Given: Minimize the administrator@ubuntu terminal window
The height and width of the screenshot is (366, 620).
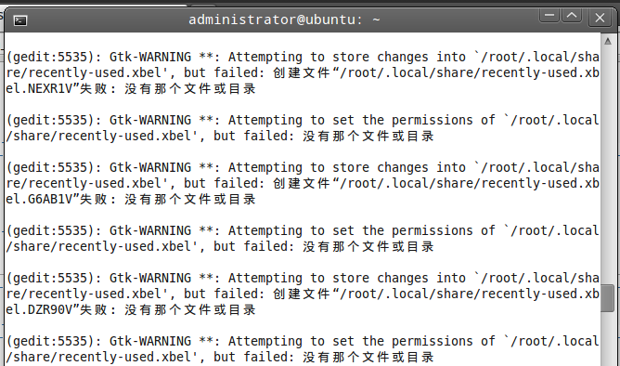Looking at the screenshot, I should [549, 16].
